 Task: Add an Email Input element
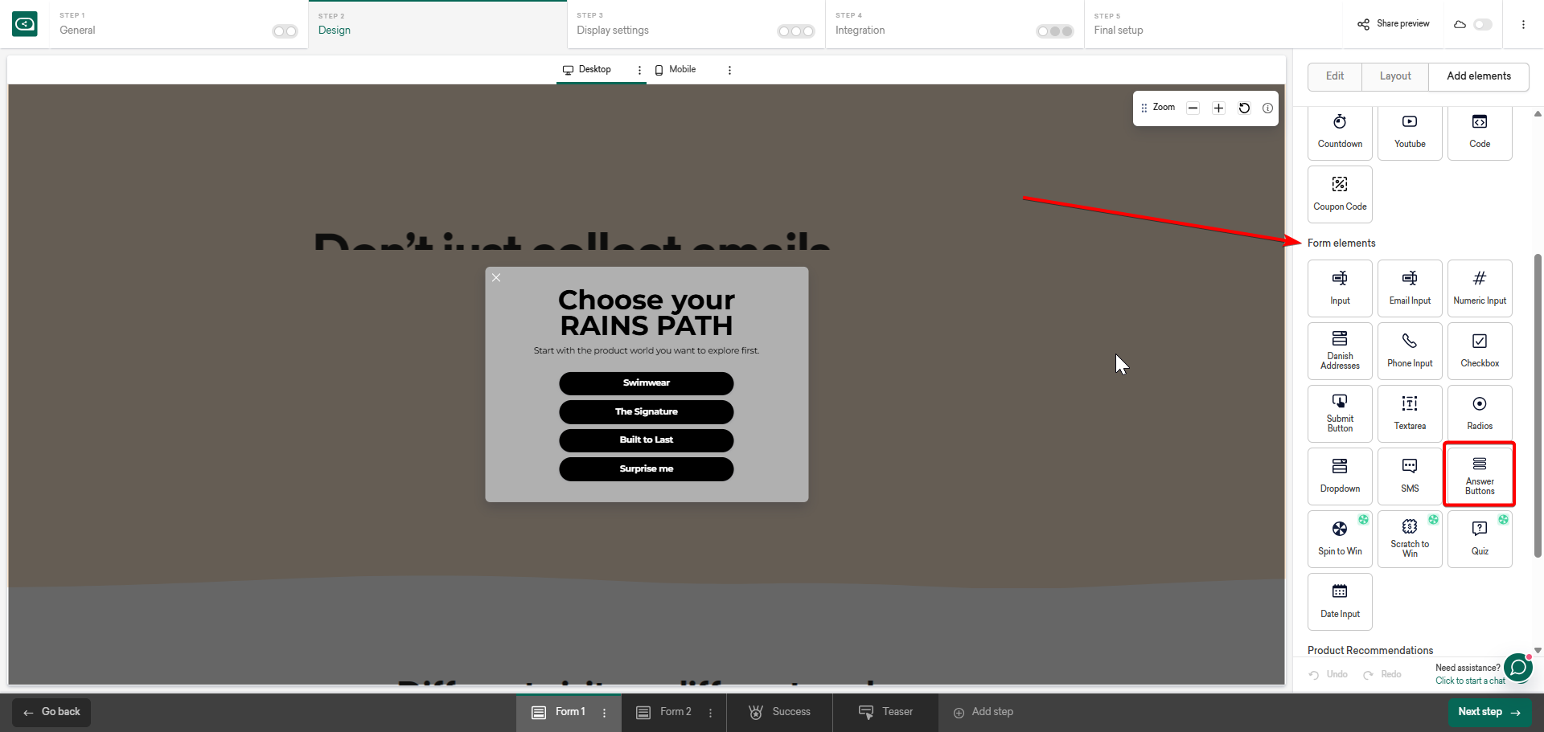pos(1410,288)
